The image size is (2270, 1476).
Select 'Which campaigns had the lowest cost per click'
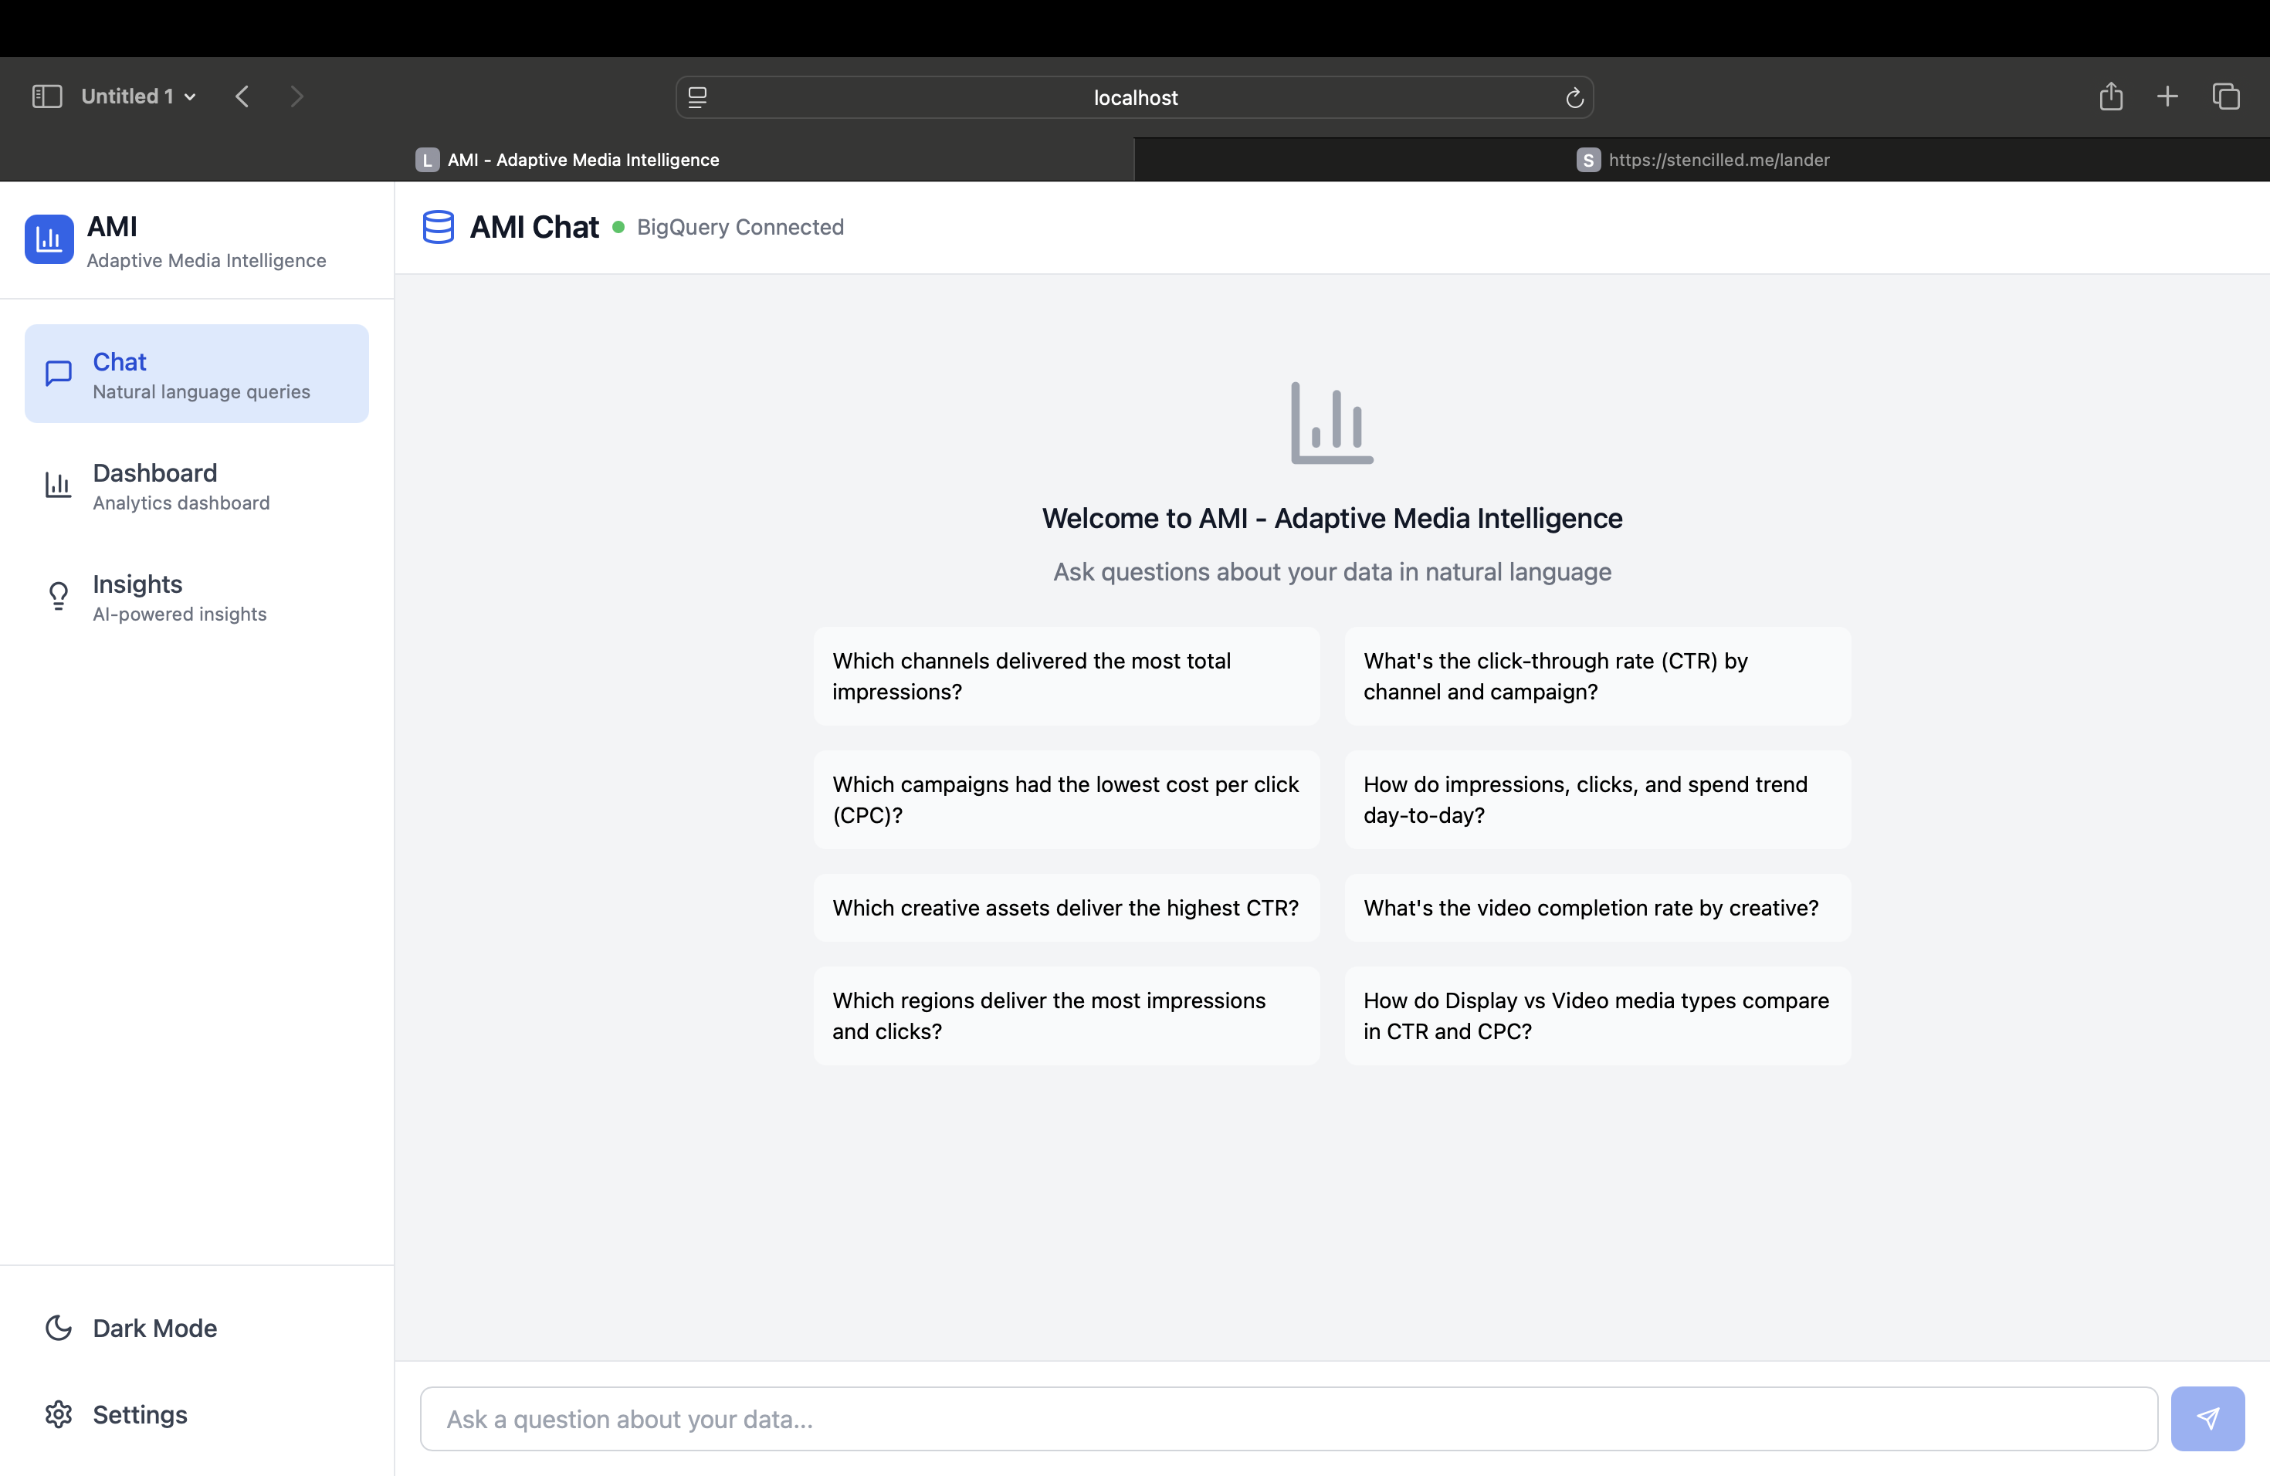pos(1066,800)
